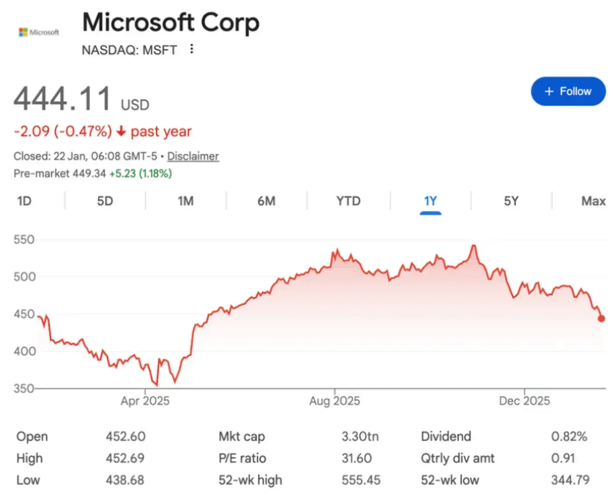Click the Mkt cap value 3.30tn
The height and width of the screenshot is (499, 615).
[360, 437]
